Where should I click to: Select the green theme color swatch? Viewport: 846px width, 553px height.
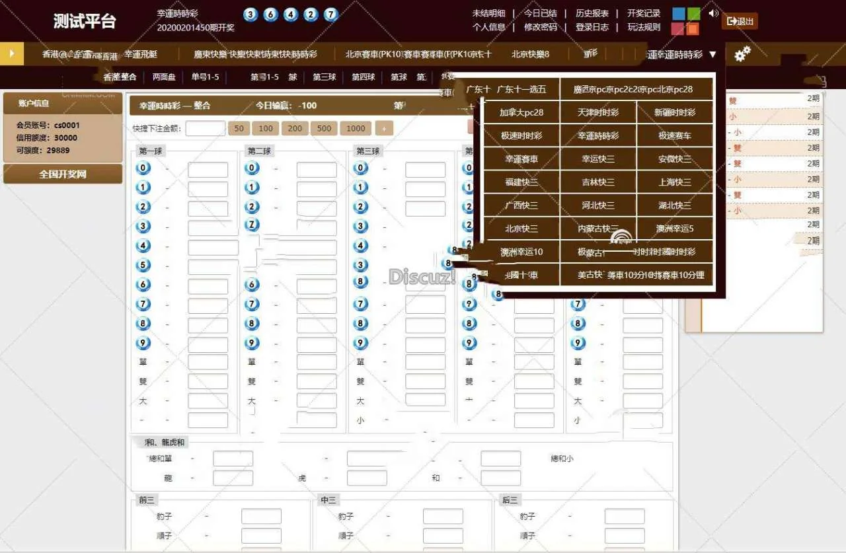coord(693,13)
